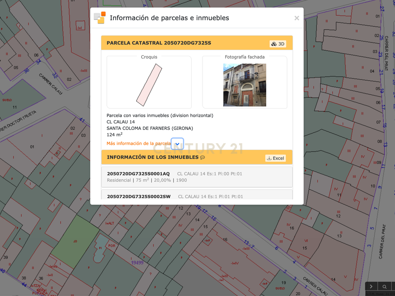Download the inmuebles list as Excel
The width and height of the screenshot is (395, 296).
coord(275,158)
